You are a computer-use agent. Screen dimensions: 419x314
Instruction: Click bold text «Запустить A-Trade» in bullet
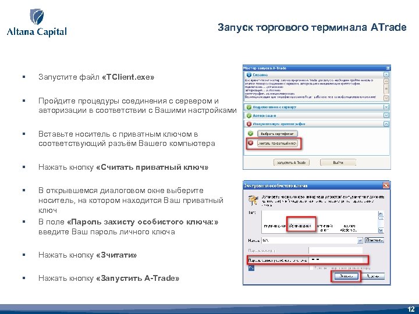coord(137,278)
